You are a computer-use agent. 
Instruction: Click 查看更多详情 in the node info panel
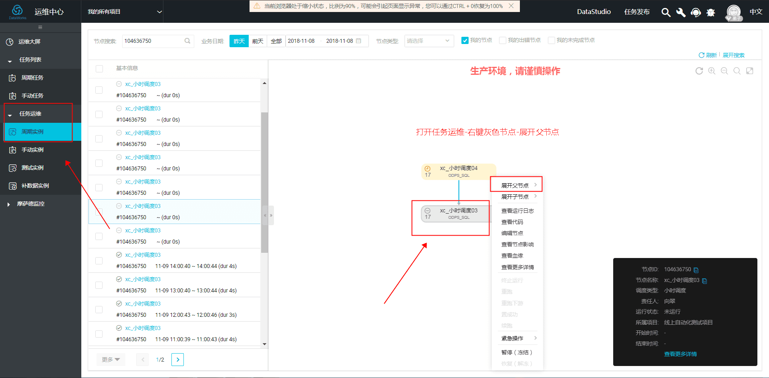(680, 354)
